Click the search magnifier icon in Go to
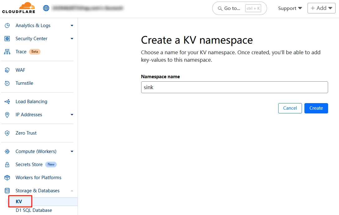The height and width of the screenshot is (215, 339). pyautogui.click(x=220, y=8)
